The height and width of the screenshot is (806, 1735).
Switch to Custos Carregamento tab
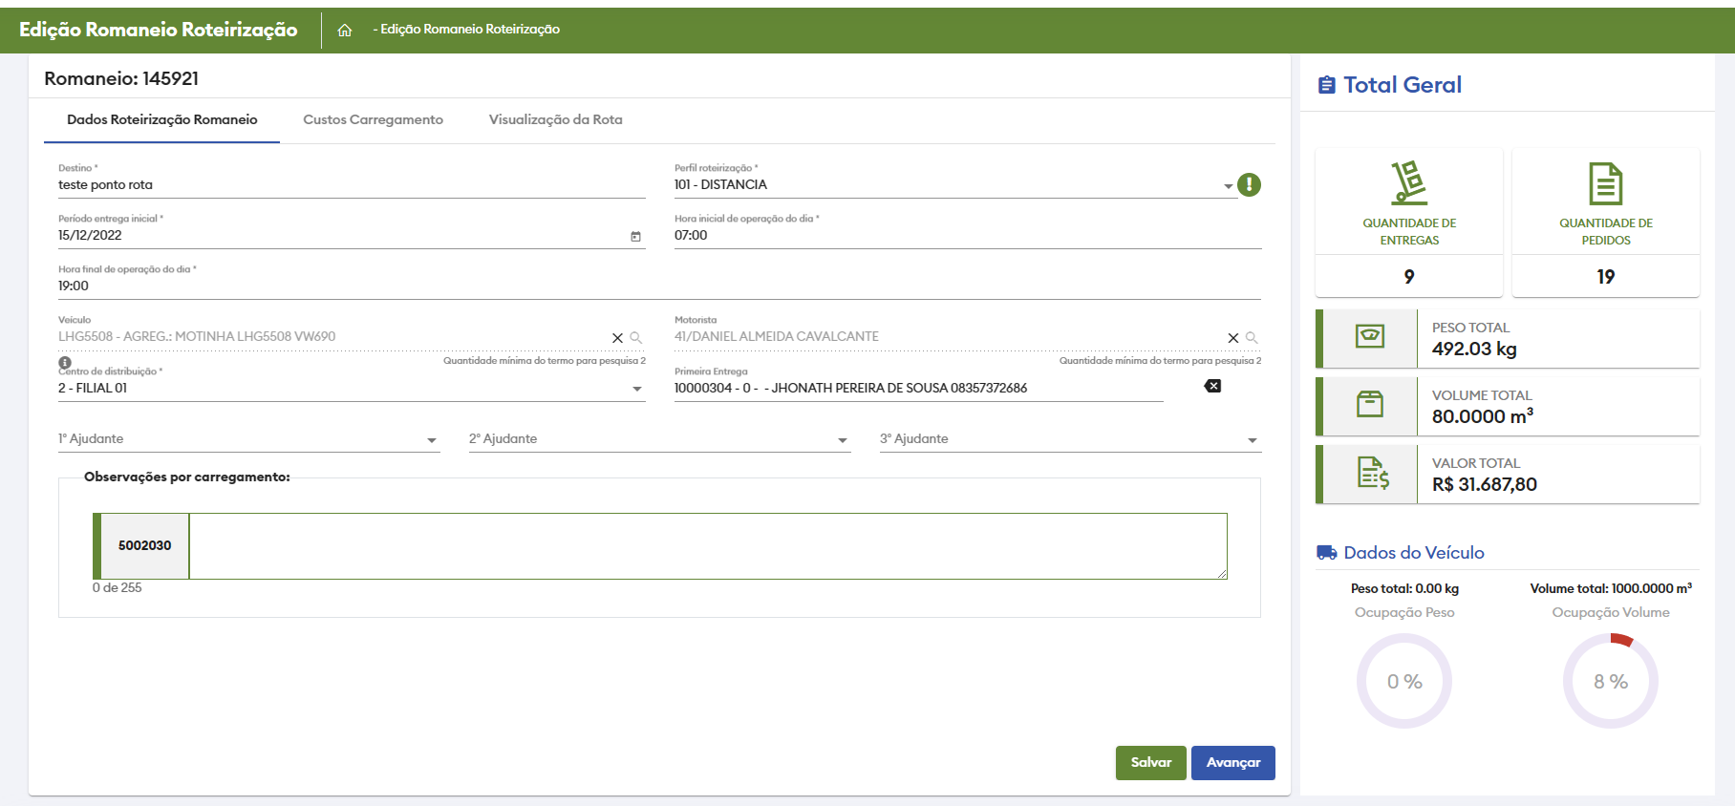click(373, 119)
